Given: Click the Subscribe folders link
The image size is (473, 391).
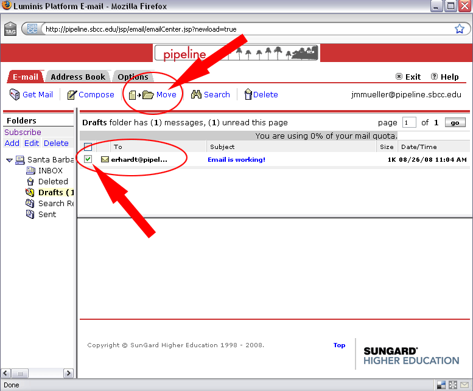Looking at the screenshot, I should click(x=23, y=132).
